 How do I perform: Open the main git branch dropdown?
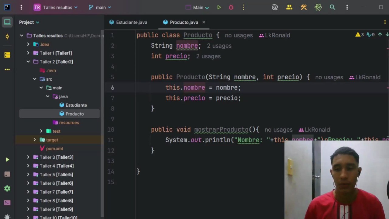pyautogui.click(x=100, y=7)
